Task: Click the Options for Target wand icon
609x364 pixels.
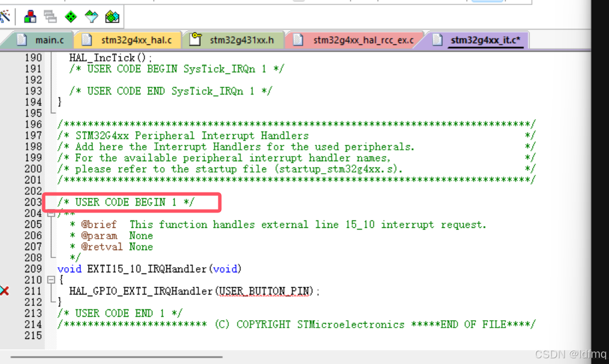Action: pyautogui.click(x=6, y=17)
